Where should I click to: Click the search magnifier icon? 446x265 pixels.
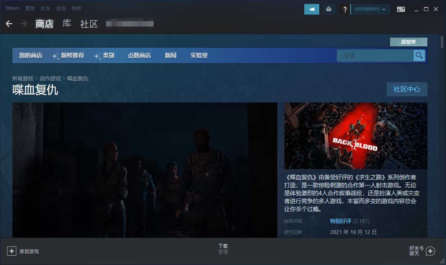419,56
